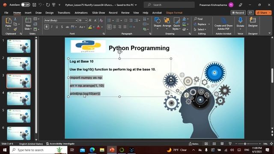This screenshot has height=154, width=274.
Task: Open Font dialog launcher
Action: (104, 33)
